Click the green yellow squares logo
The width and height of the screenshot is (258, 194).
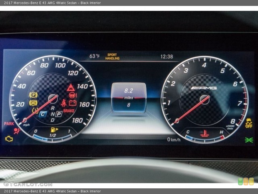[x=246, y=181]
